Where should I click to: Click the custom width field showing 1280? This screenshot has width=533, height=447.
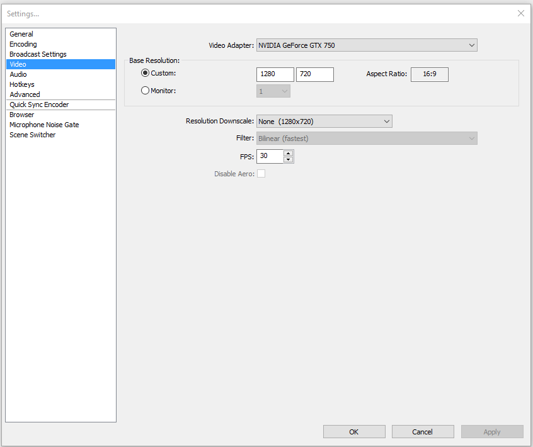(275, 74)
